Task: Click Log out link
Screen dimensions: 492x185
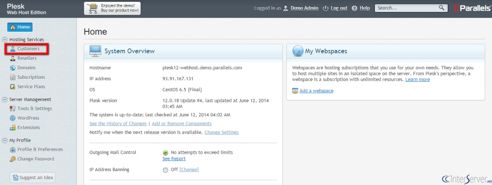Action: click(x=339, y=8)
